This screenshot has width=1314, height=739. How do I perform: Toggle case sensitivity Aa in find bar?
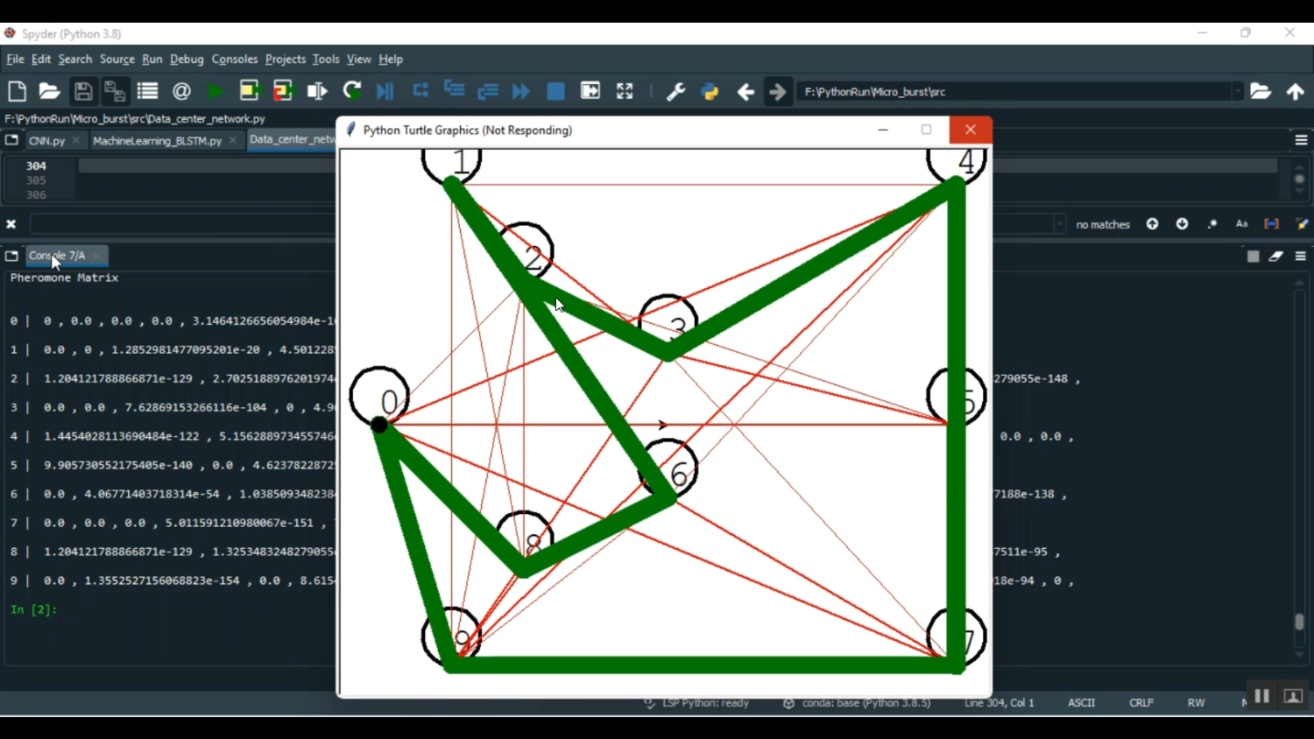pos(1241,224)
